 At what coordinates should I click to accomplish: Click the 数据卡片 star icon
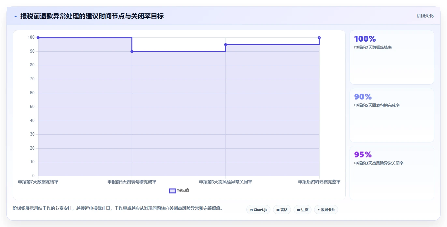pos(318,210)
